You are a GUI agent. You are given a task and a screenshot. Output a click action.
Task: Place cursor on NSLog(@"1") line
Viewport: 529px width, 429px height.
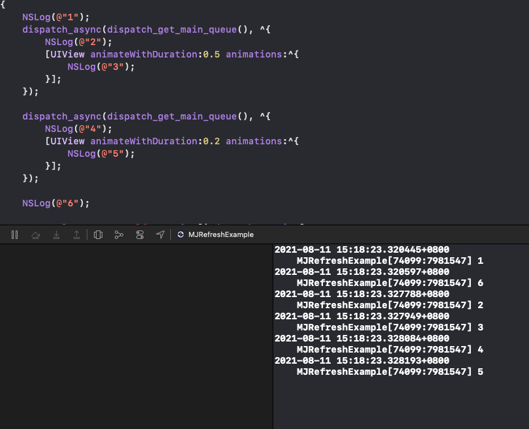click(56, 17)
